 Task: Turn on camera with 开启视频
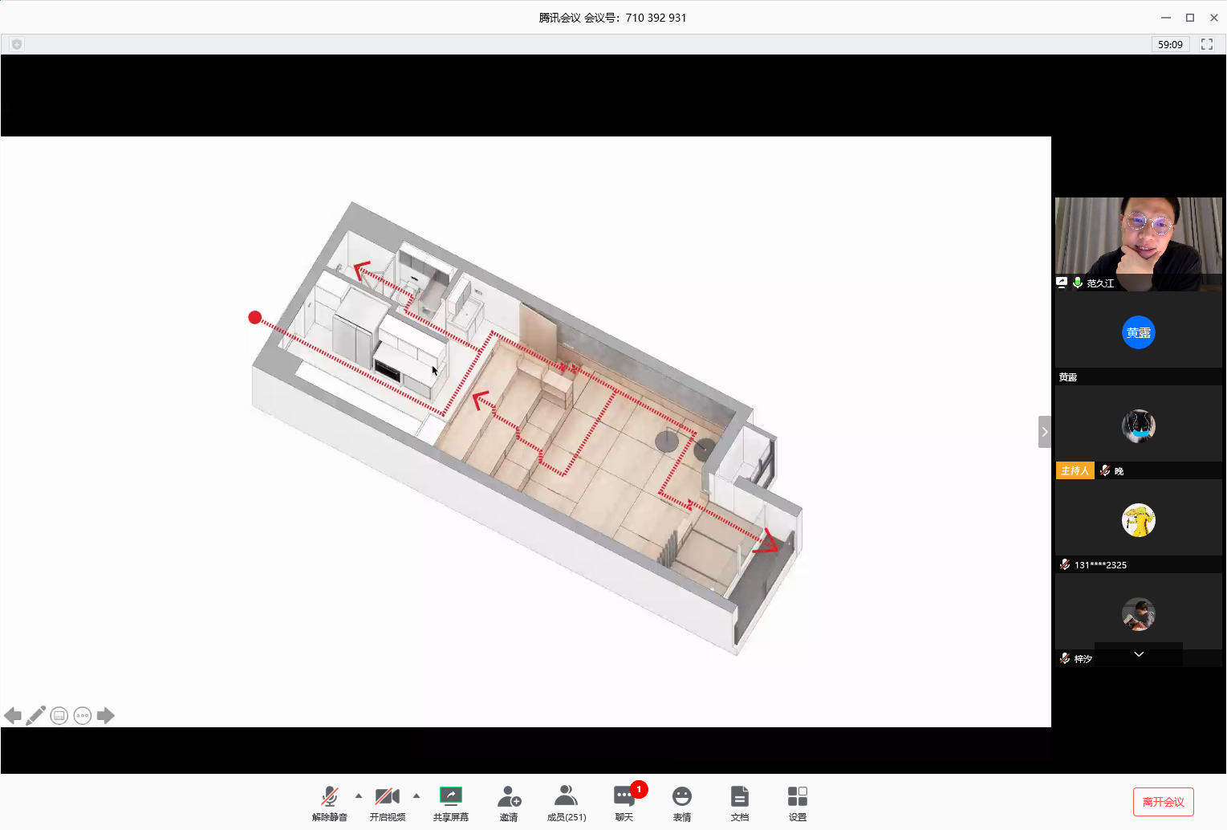coord(387,802)
